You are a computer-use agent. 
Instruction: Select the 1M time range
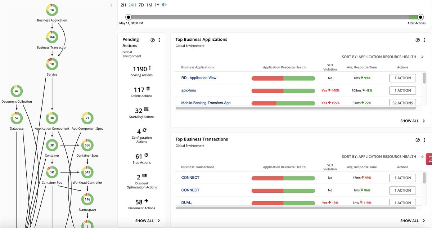point(149,5)
